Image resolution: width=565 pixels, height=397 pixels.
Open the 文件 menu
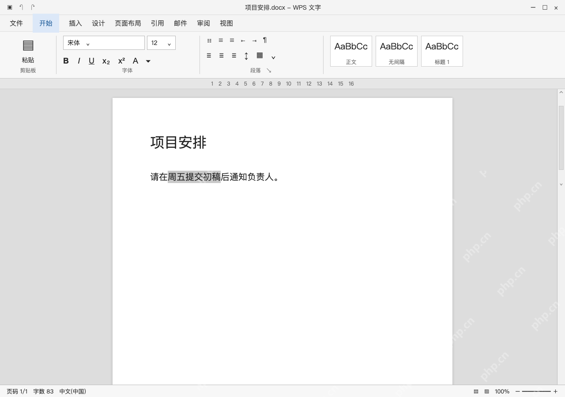16,23
